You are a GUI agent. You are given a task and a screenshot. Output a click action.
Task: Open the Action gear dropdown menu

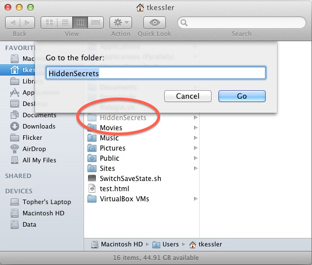tap(121, 23)
